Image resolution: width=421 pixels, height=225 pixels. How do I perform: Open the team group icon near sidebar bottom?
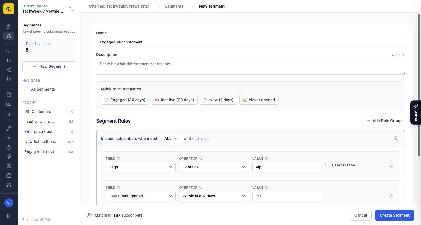click(x=9, y=185)
